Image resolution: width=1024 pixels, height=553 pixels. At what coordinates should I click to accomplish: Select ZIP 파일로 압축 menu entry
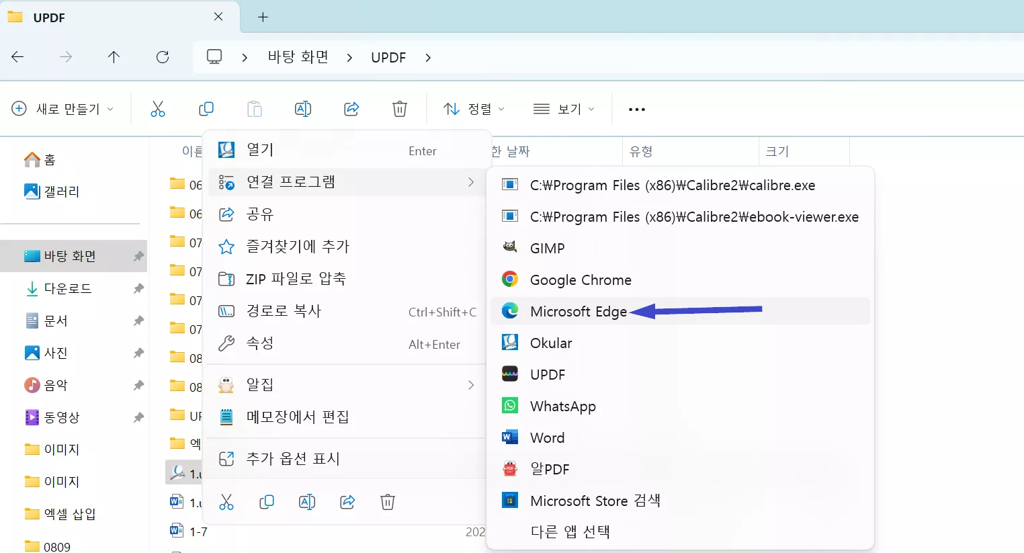(x=347, y=279)
